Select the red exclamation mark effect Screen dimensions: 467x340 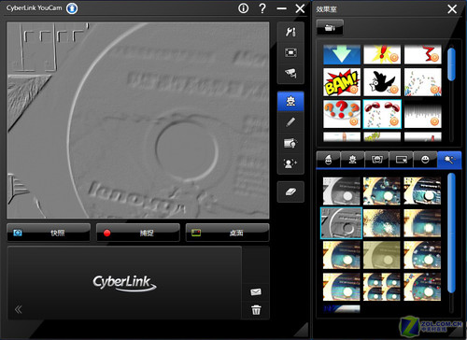[x=382, y=54]
